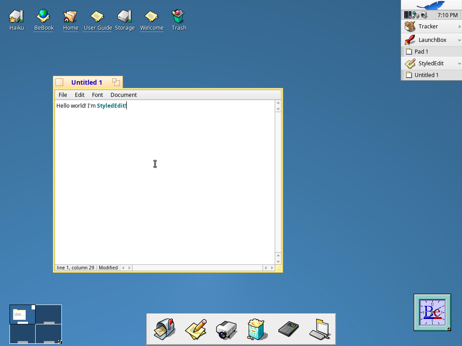Click the LaunchBox pad drag handle
This screenshot has width=462, height=346.
pos(148,329)
